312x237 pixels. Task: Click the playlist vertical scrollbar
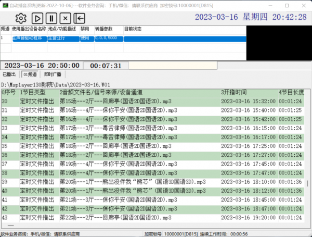point(307,156)
